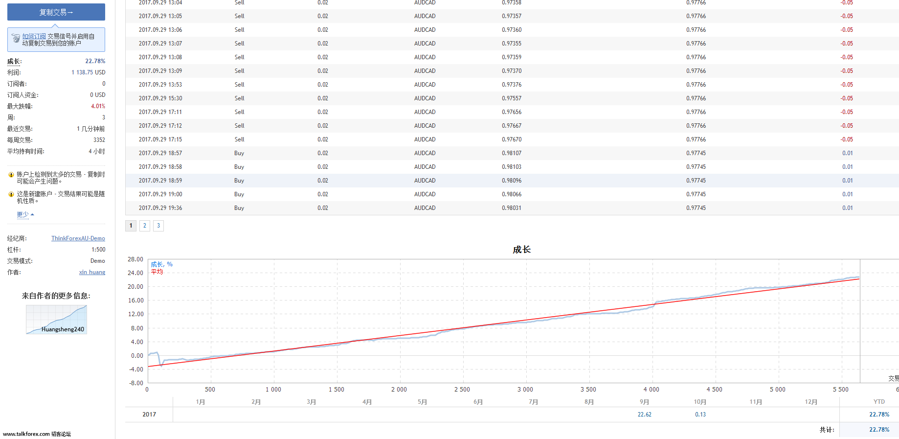Click the weekly trades value 3352
899x439 pixels.
99,140
